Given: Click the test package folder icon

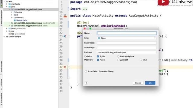Looking at the screenshot, I should [12, 26].
